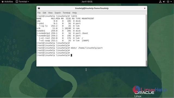Image resolution: width=174 pixels, height=98 pixels.
Task: Click the sr0 device name
Action: [38, 28]
